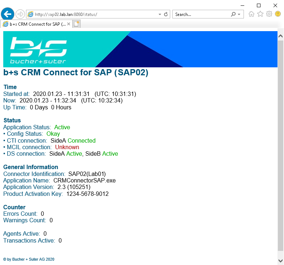Open a new tab with the blank tab button

coord(77,24)
